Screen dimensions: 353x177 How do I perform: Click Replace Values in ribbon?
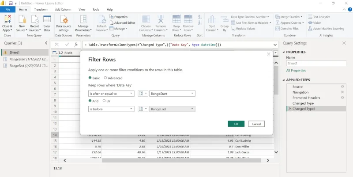coord(244,29)
